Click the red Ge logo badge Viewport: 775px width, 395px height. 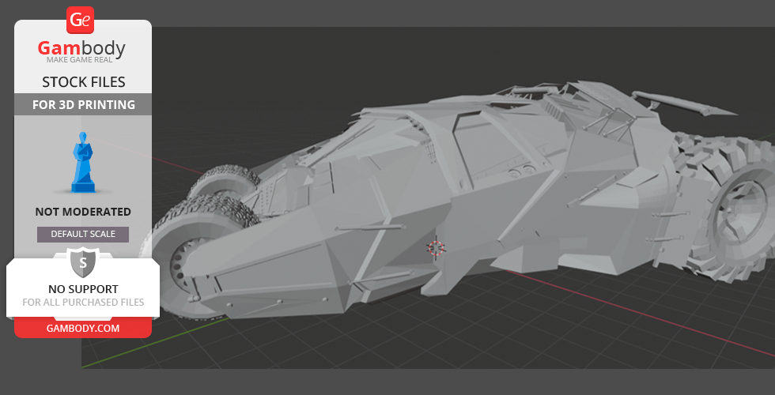(80, 21)
